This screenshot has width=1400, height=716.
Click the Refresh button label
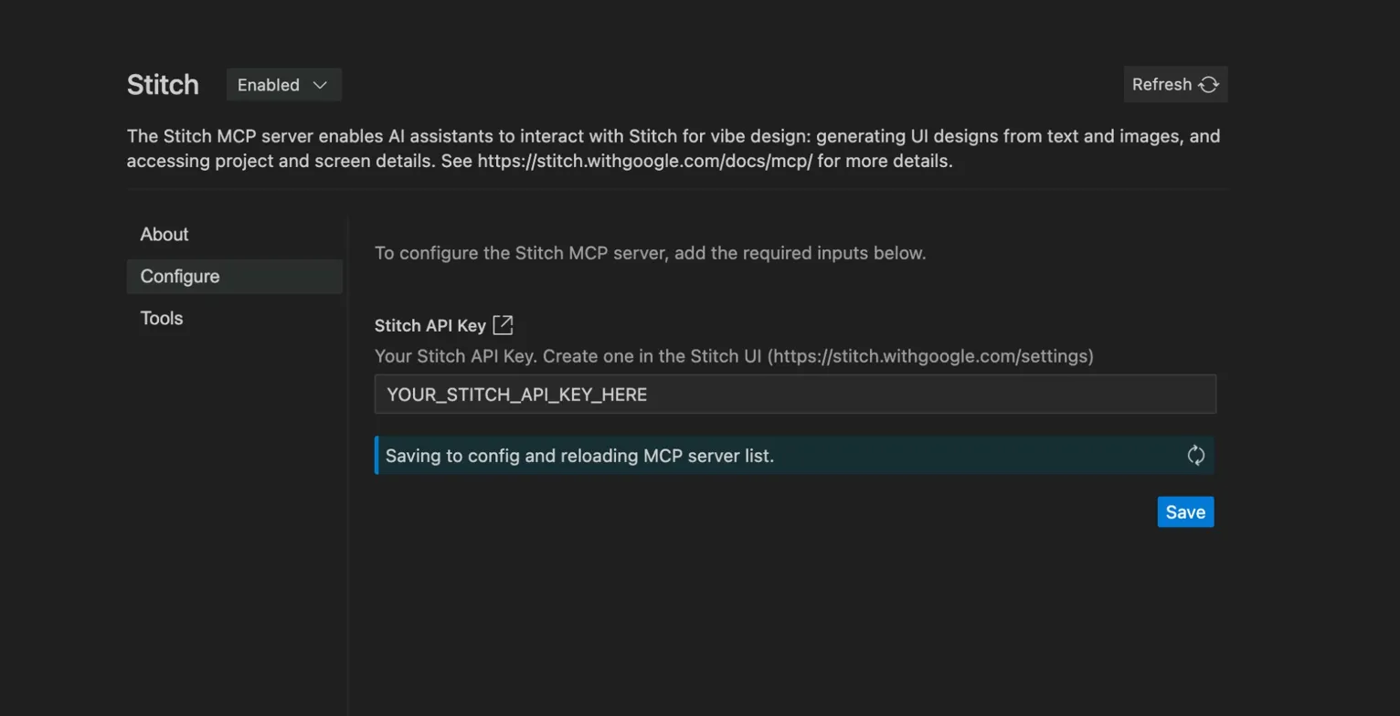1161,85
